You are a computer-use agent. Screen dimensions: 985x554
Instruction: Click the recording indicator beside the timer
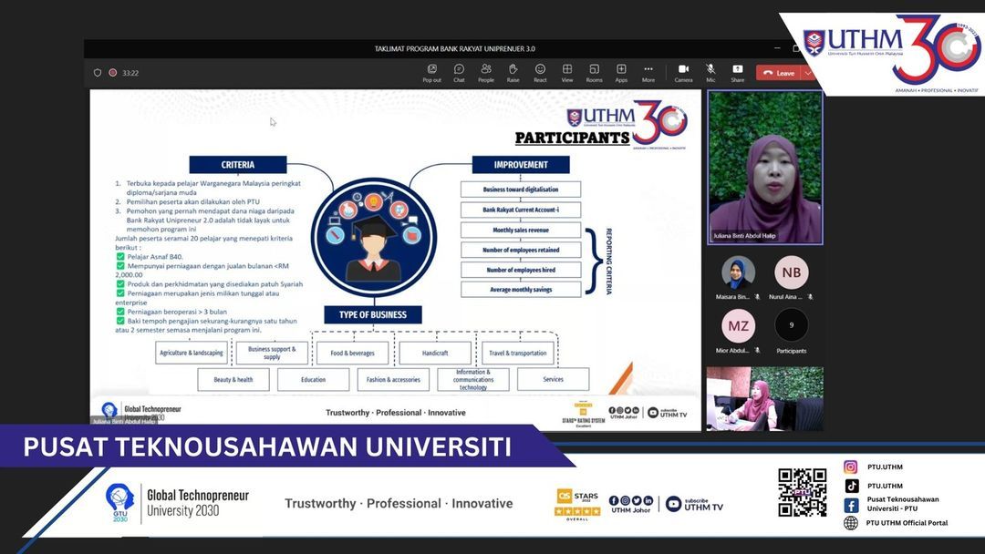pos(113,73)
